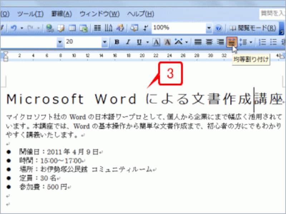The height and width of the screenshot is (214, 286).
Task: Open the character scaling dropdown arrow
Action: click(187, 42)
